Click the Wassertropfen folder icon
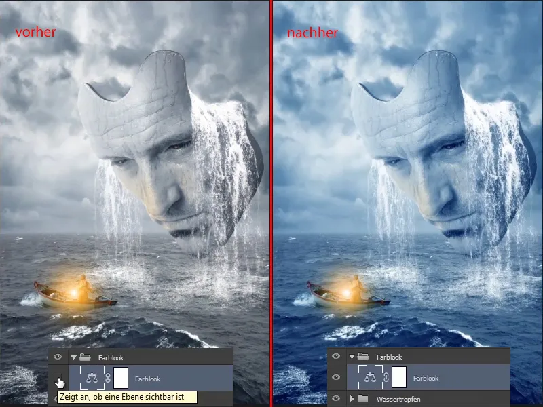The width and height of the screenshot is (543, 407). click(x=363, y=399)
